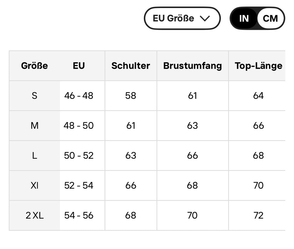Click the Brustumfang column header
294x249 pixels.
pos(192,66)
